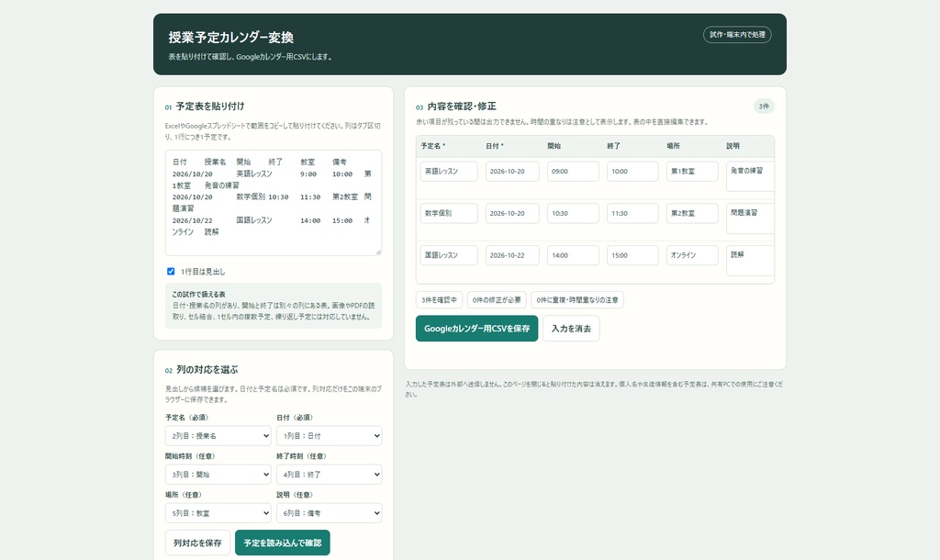Save the Googleカレンダー用CSV
Image resolution: width=940 pixels, height=560 pixels.
pyautogui.click(x=476, y=329)
